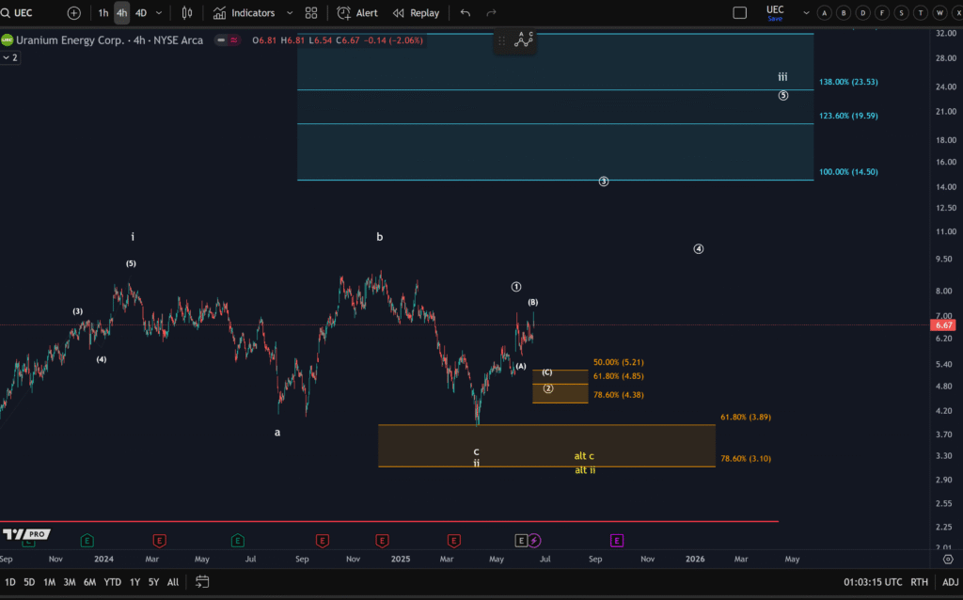The width and height of the screenshot is (963, 600).
Task: Expand the timeframe interval dropdown
Action: [159, 13]
